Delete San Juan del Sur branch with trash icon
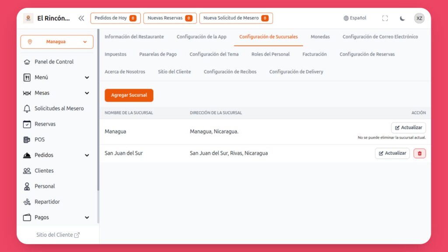Viewport: 448px width, 252px height. 420,154
